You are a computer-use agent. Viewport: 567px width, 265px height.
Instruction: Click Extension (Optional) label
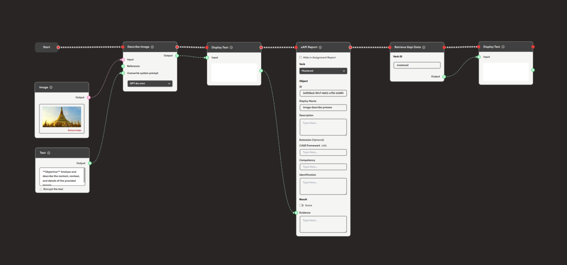[x=312, y=140]
